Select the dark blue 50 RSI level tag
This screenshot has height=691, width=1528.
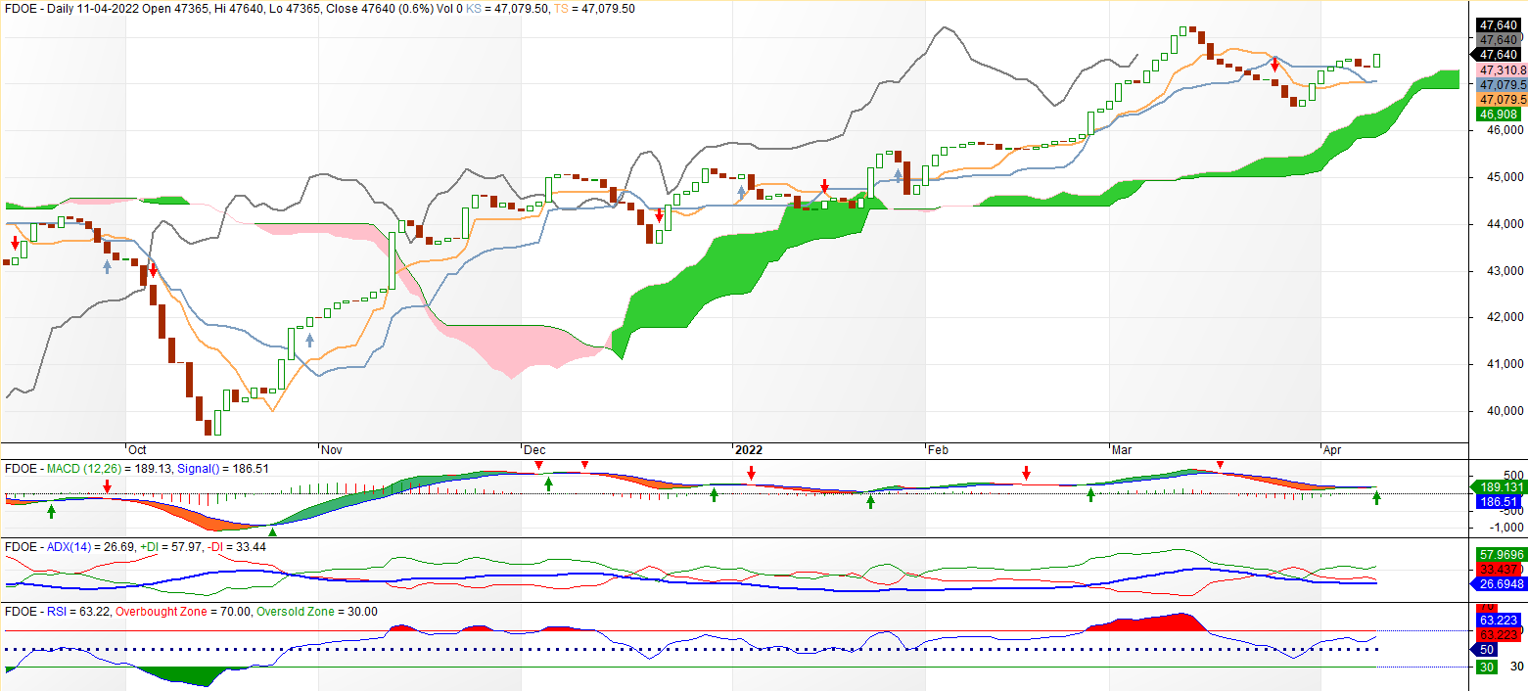pyautogui.click(x=1483, y=649)
